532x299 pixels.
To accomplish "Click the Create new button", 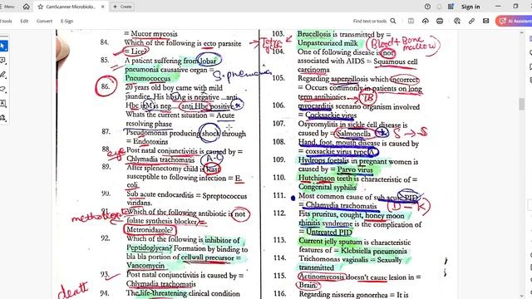I will [122, 7].
